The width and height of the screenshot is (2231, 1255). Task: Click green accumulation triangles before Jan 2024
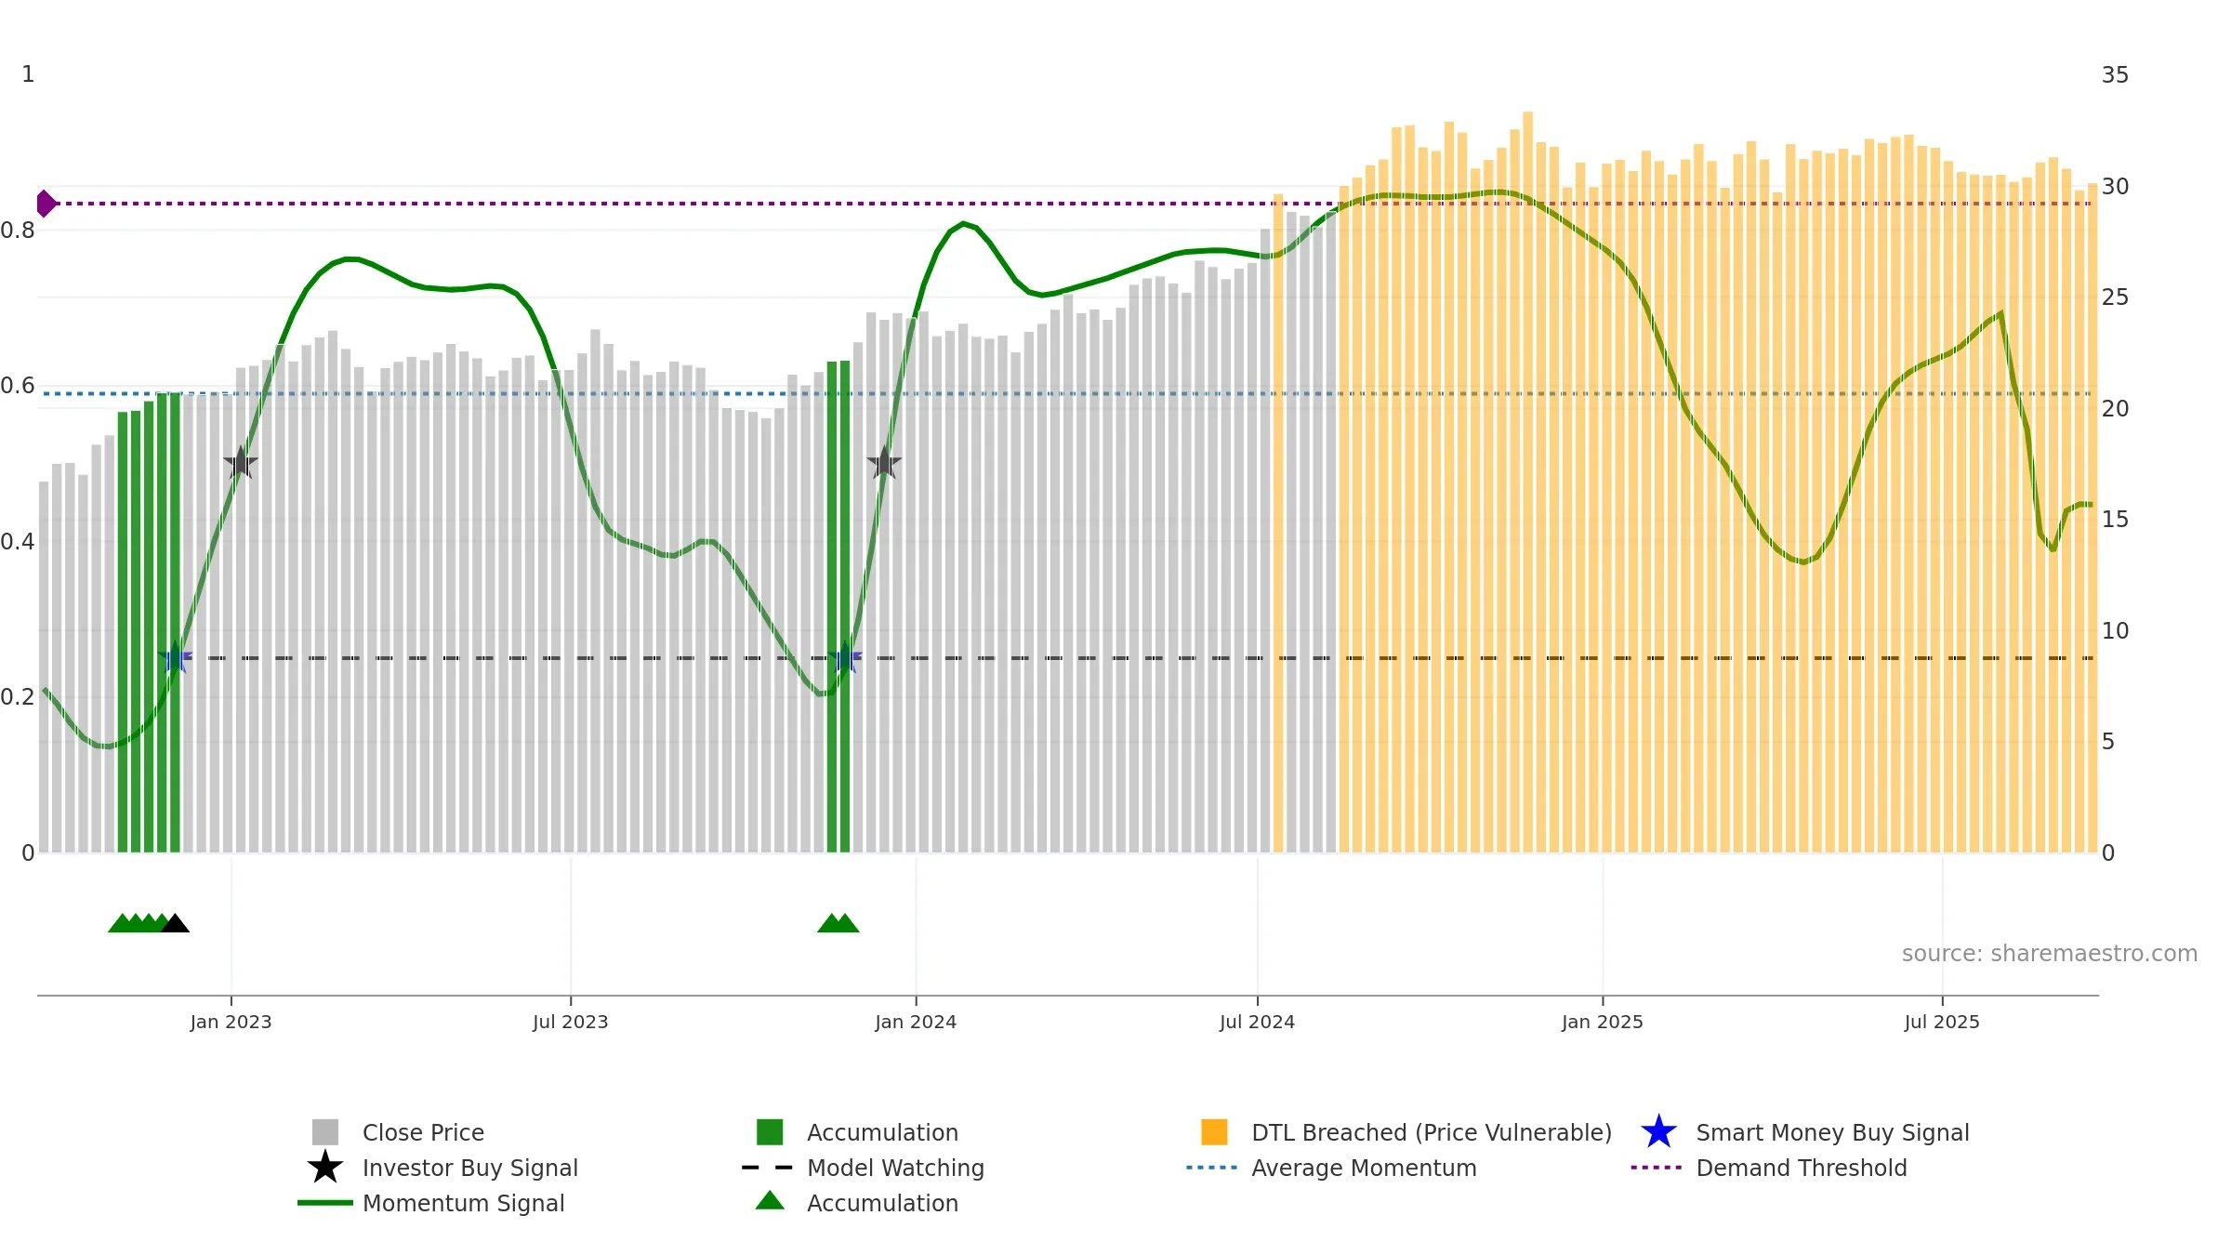tap(838, 923)
